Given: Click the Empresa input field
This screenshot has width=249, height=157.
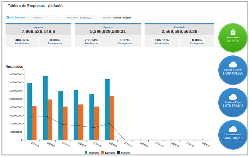Looking at the screenshot, I should coord(45,17).
